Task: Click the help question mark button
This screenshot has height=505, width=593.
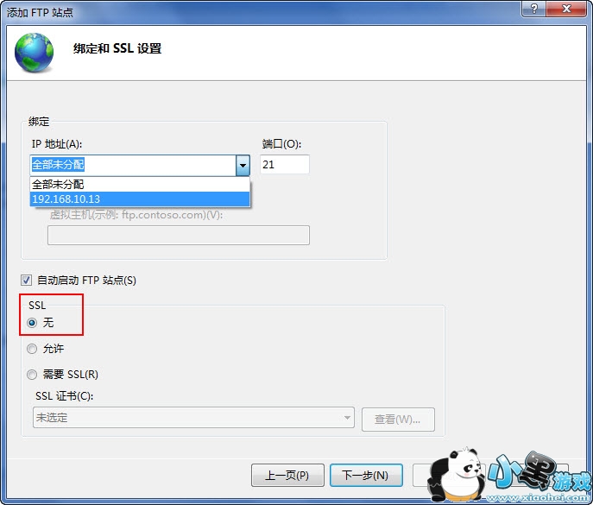Action: (533, 9)
